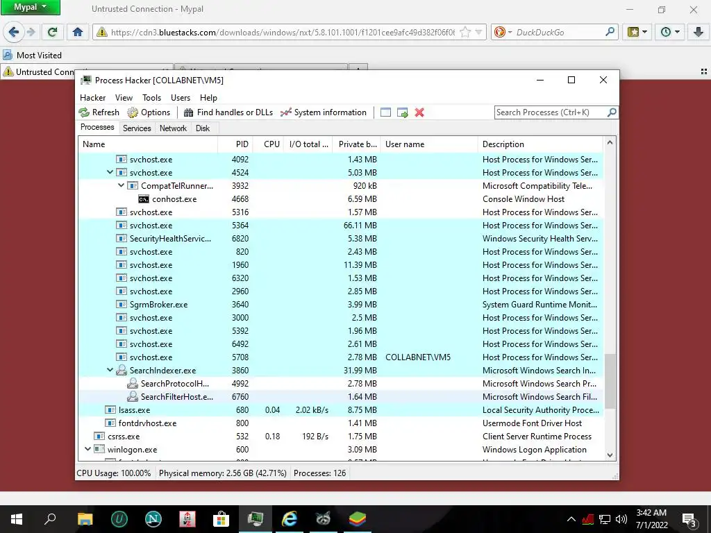The height and width of the screenshot is (533, 711).
Task: Open the Mypal application menu button
Action: (x=31, y=7)
